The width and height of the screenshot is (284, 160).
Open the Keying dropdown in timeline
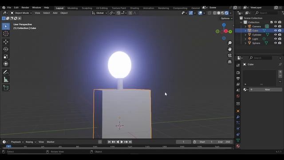click(31, 142)
